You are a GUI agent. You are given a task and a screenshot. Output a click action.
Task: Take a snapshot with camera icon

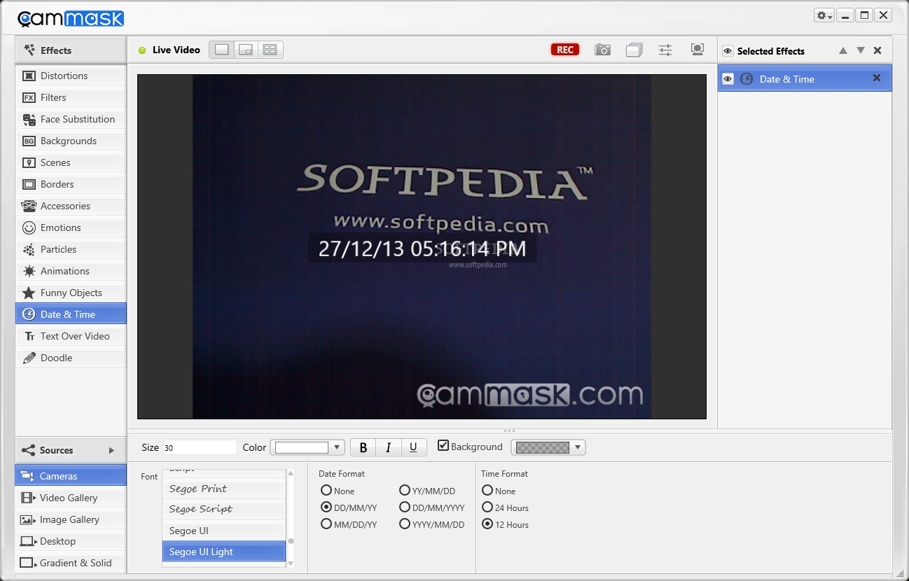[602, 50]
